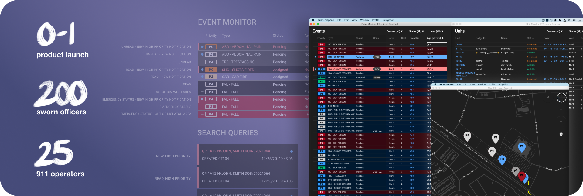The image size is (583, 196).
Task: Click blue unread dot on SMO row 494
Action: pyautogui.click(x=315, y=69)
